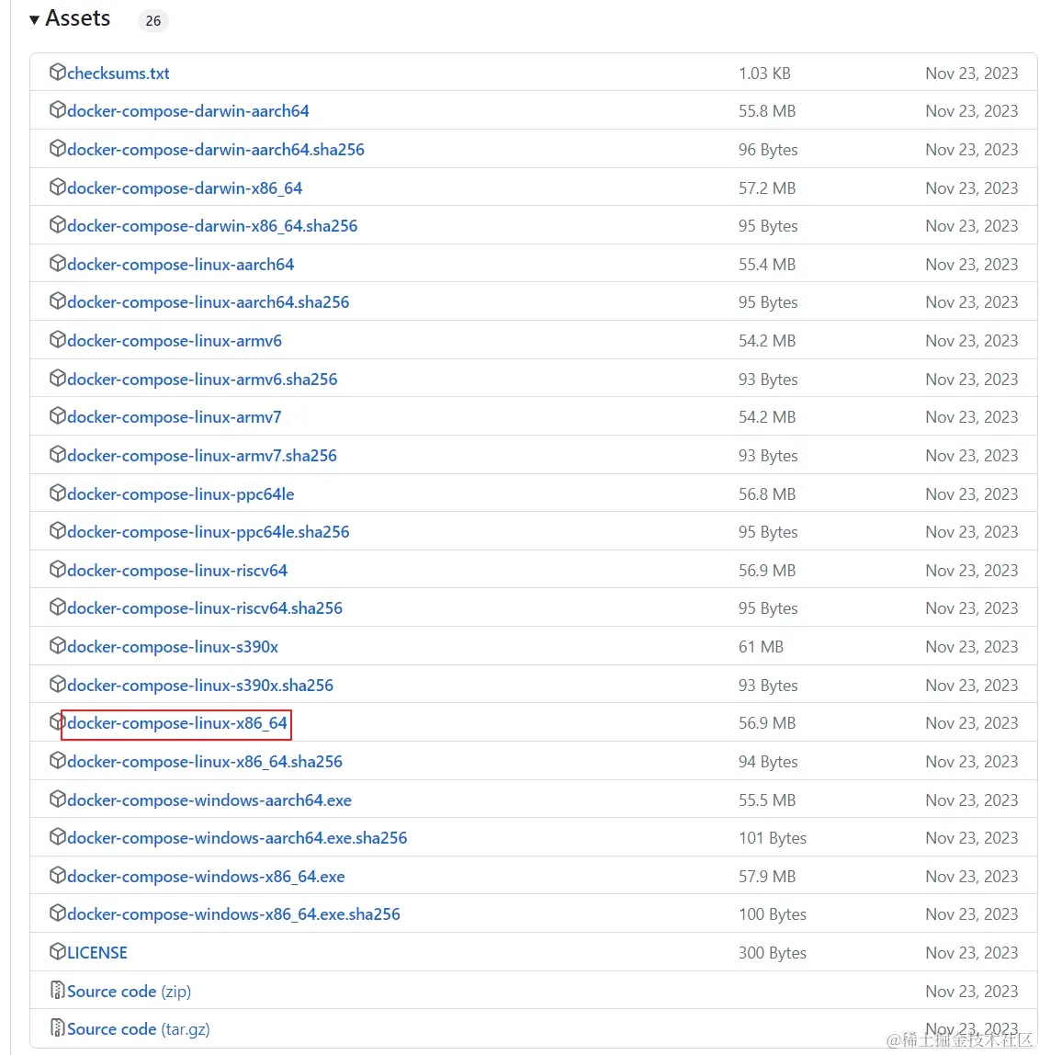1039x1055 pixels.
Task: Click the 100 Bytes size value
Action: tap(773, 914)
